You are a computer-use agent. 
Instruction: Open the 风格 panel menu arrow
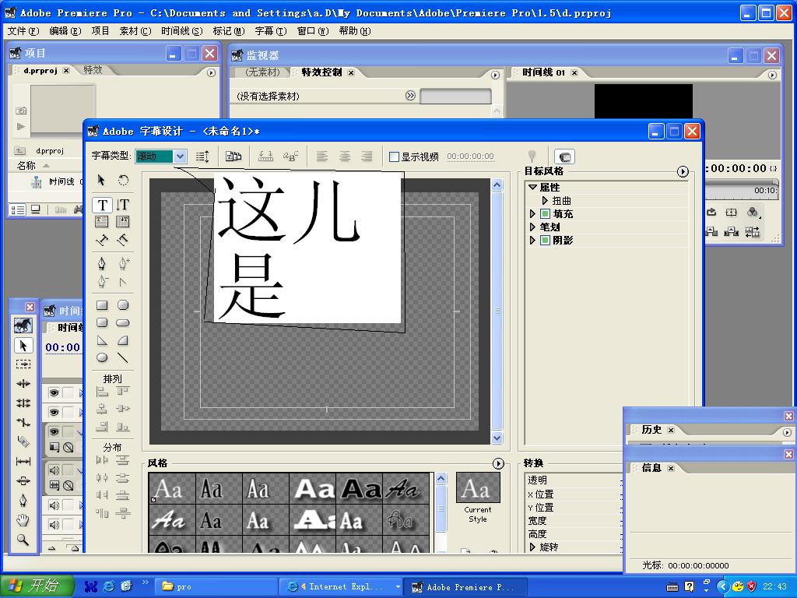tap(498, 463)
